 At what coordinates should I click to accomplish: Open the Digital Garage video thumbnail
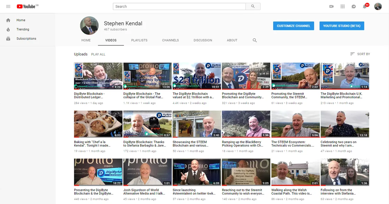tap(197, 124)
